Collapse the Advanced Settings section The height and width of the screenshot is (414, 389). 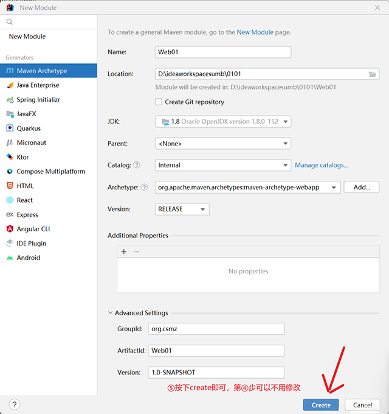tap(111, 313)
